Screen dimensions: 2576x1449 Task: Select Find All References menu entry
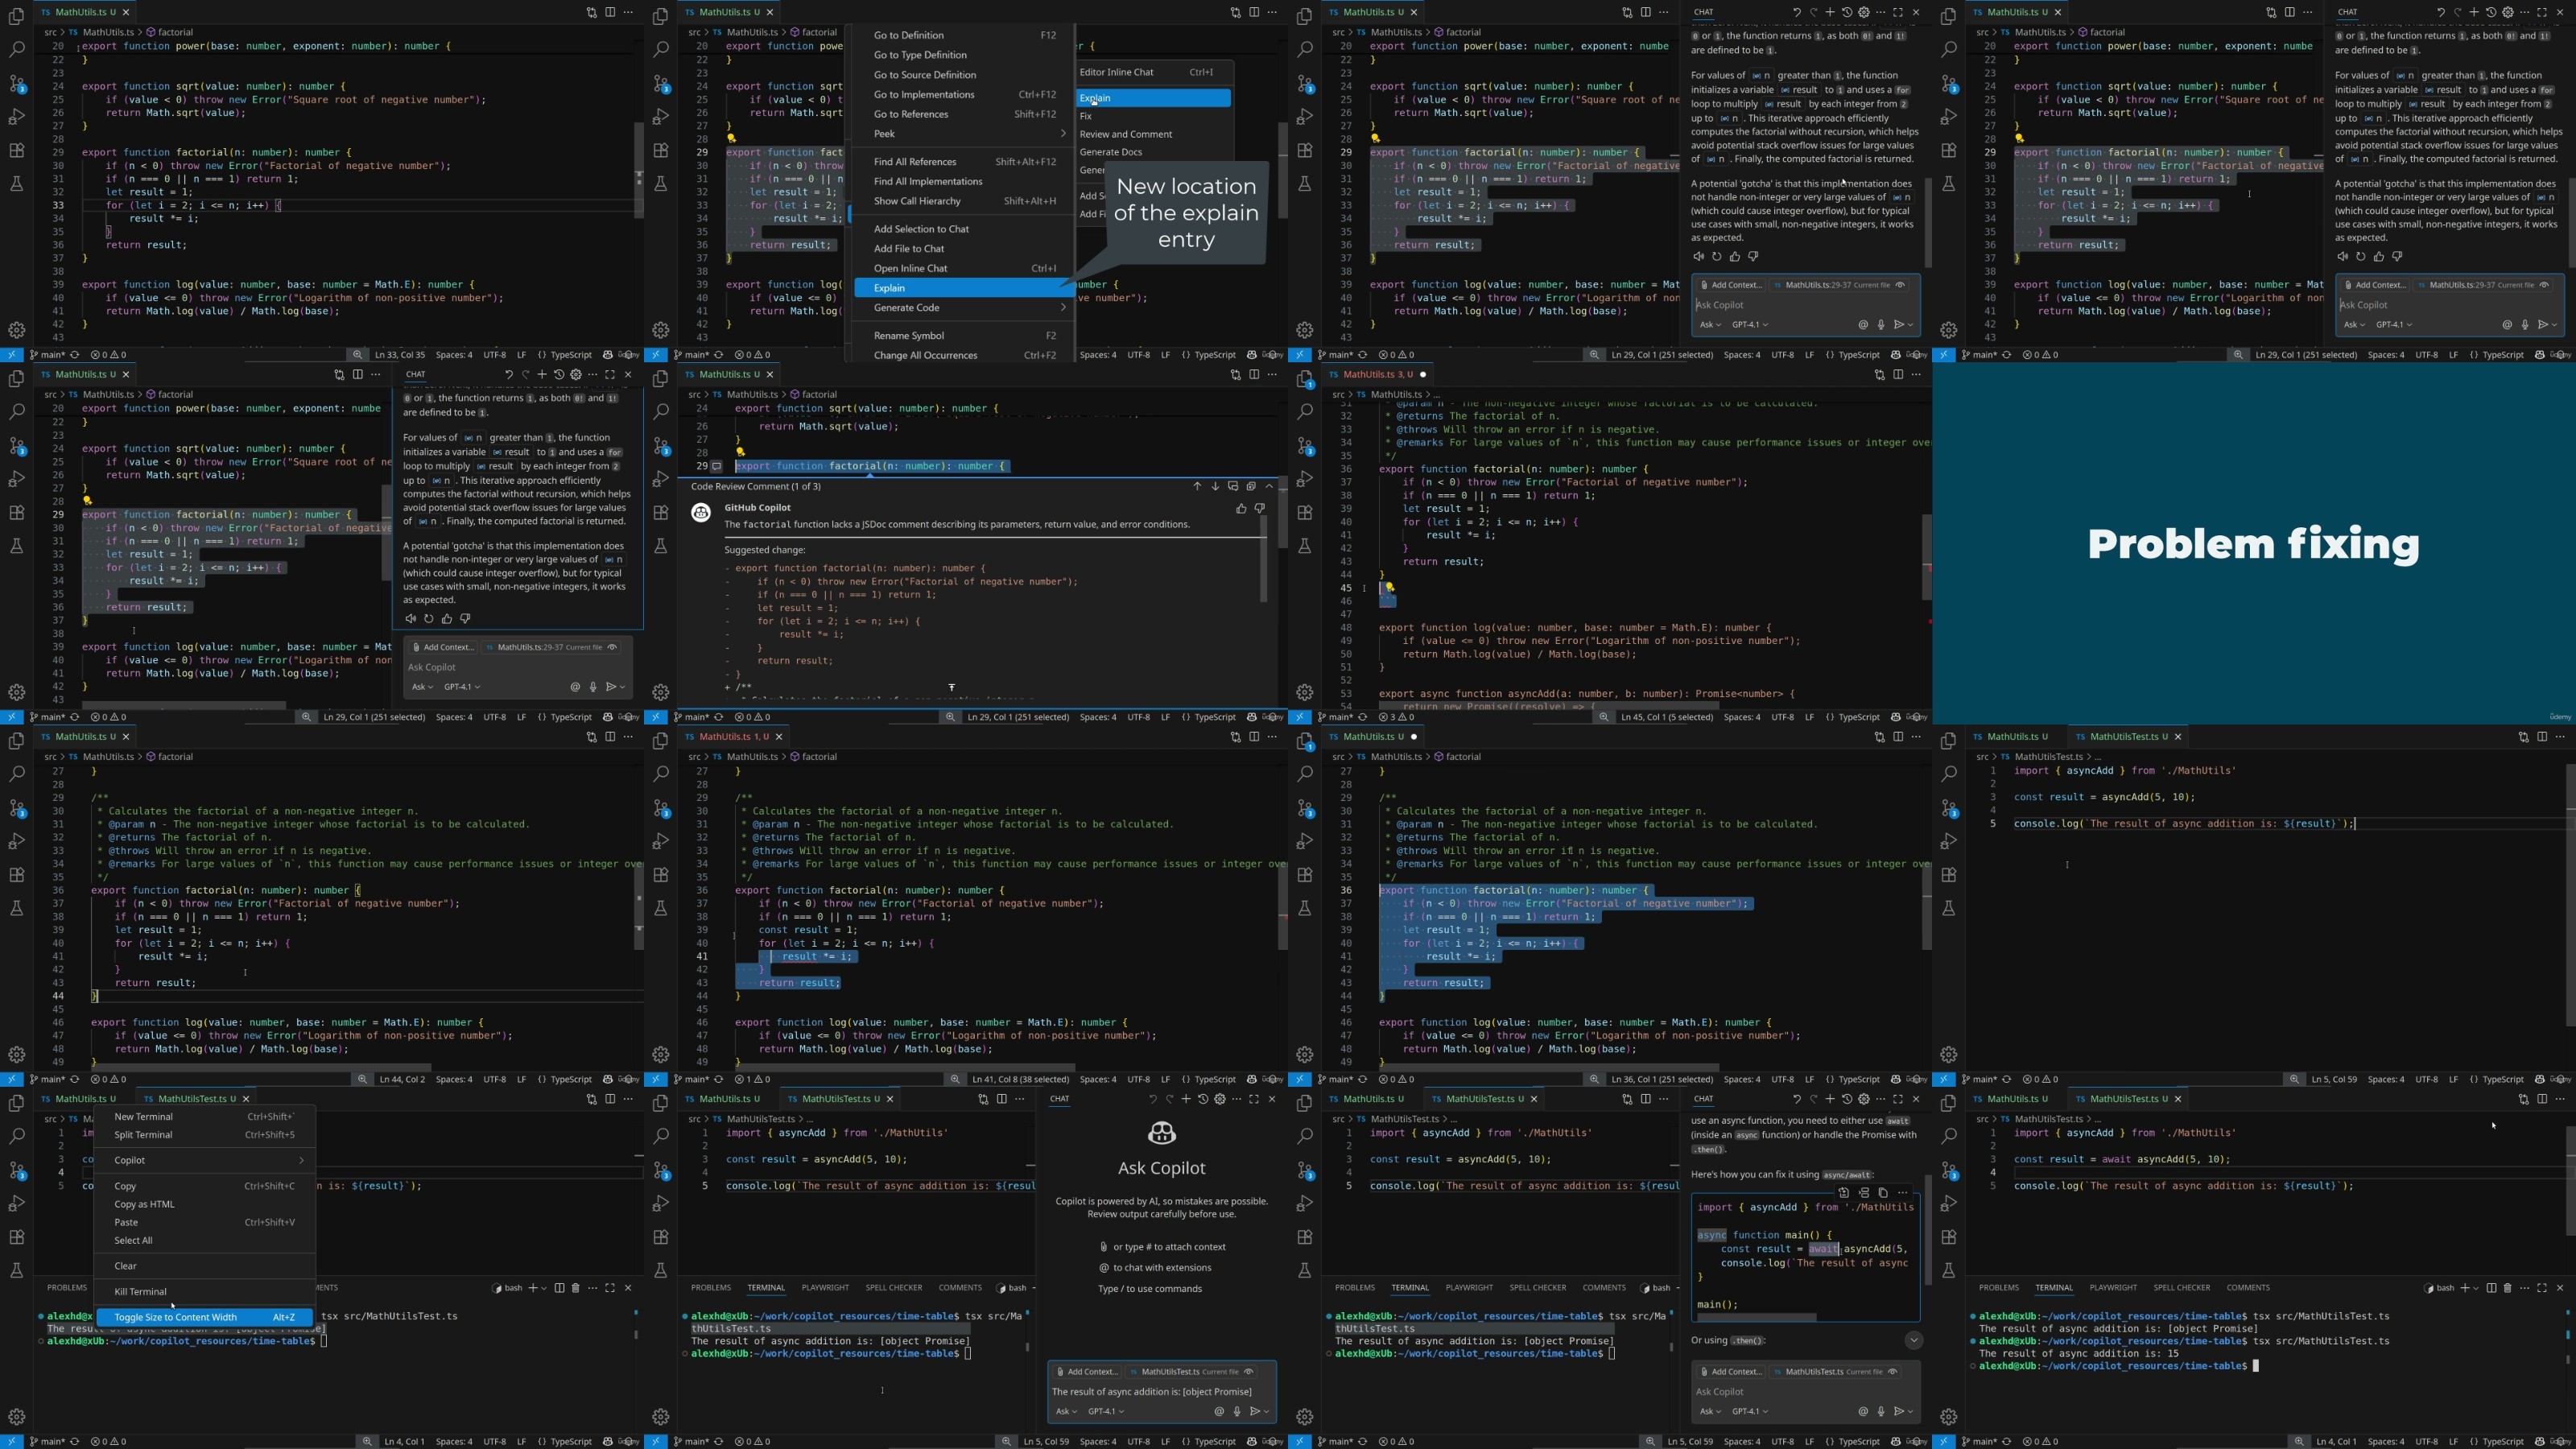tap(965, 161)
